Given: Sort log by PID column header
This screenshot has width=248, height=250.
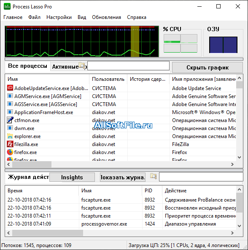Looking at the screenshot, I should coord(152,191).
